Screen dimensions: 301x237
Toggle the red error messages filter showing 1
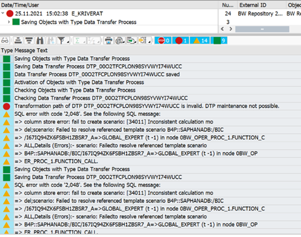(x=180, y=40)
